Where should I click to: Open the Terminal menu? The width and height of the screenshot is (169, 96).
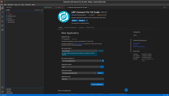point(28,5)
